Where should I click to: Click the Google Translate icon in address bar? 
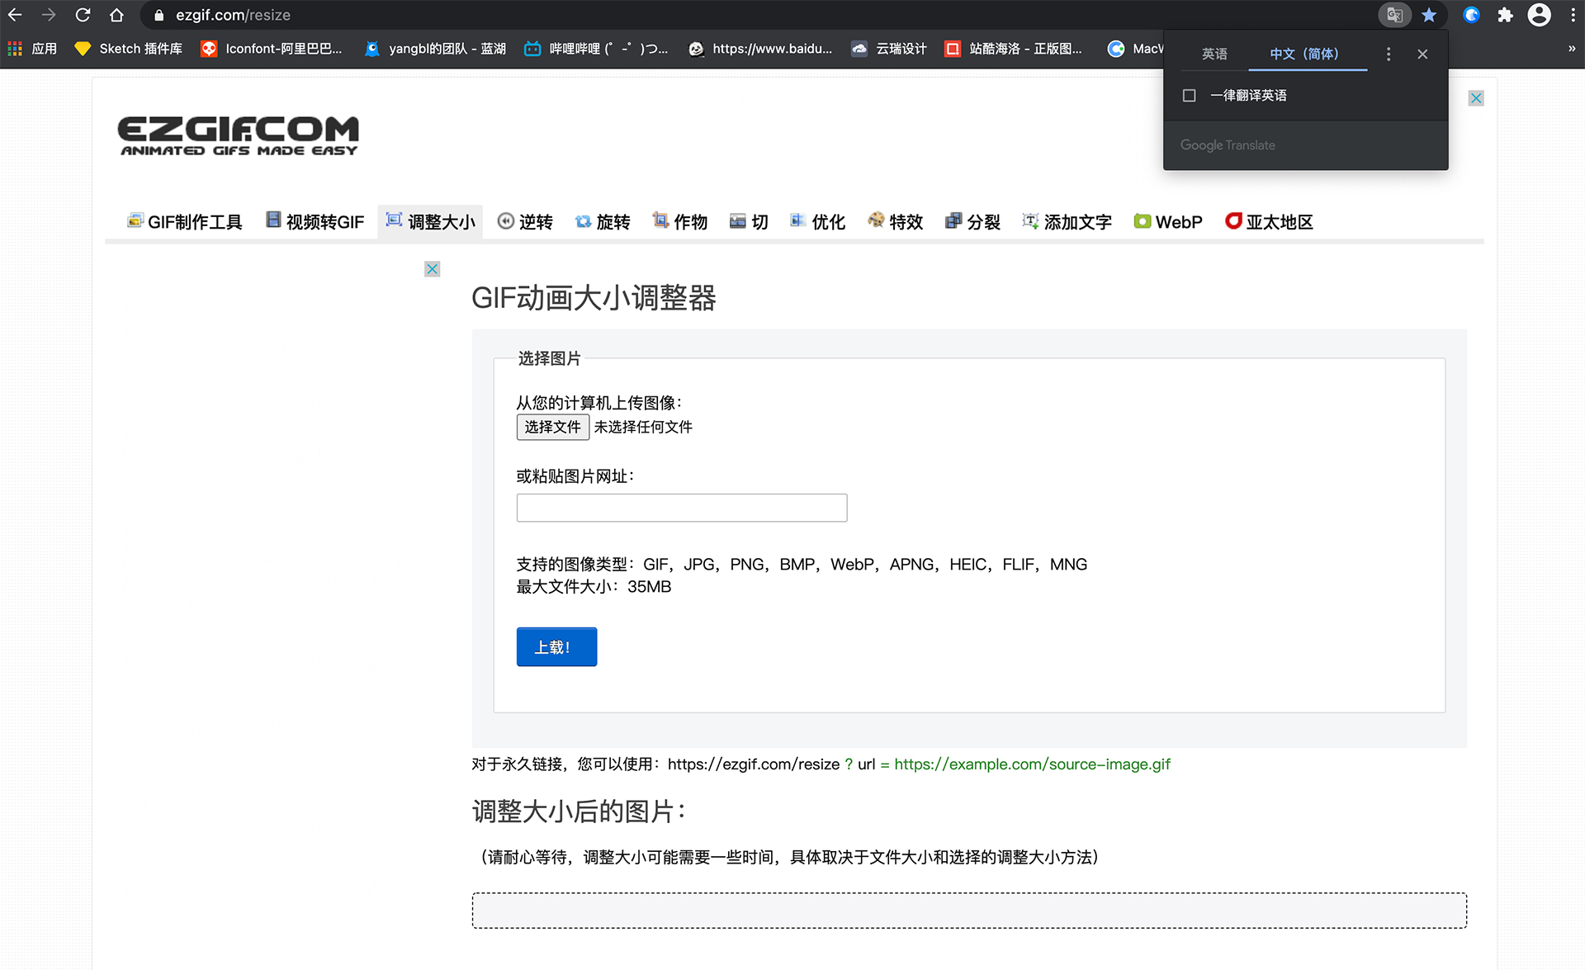(1394, 15)
